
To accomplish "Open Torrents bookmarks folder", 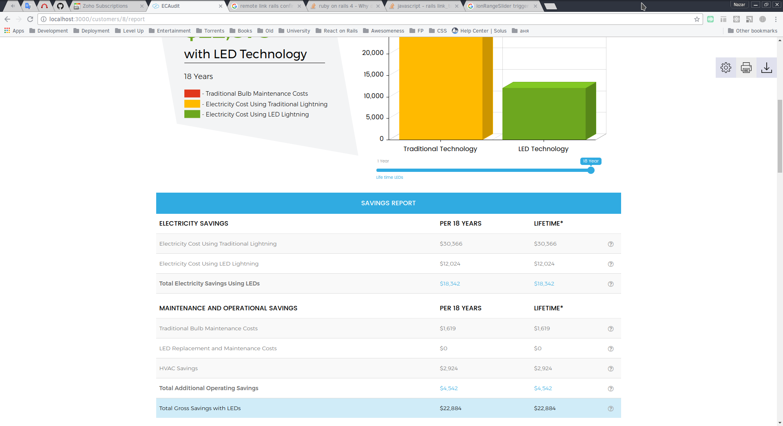I will click(x=210, y=31).
